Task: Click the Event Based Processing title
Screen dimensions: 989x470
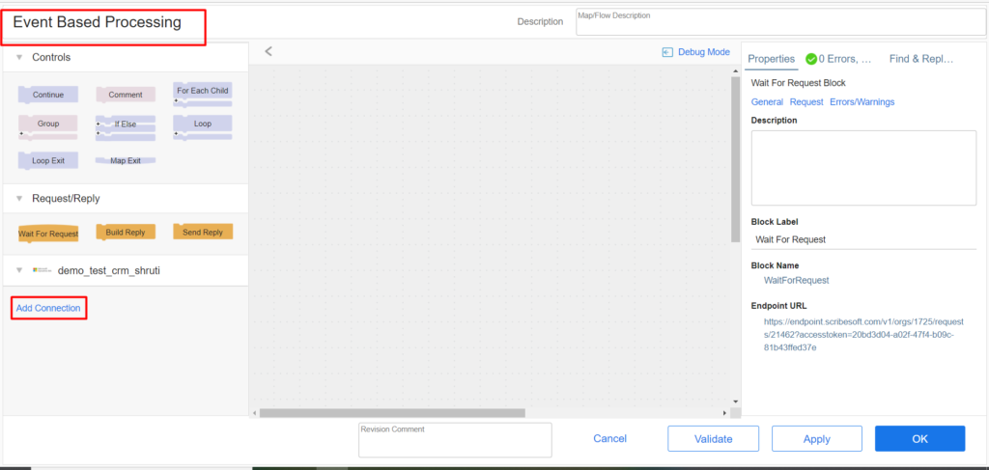Action: coord(98,23)
